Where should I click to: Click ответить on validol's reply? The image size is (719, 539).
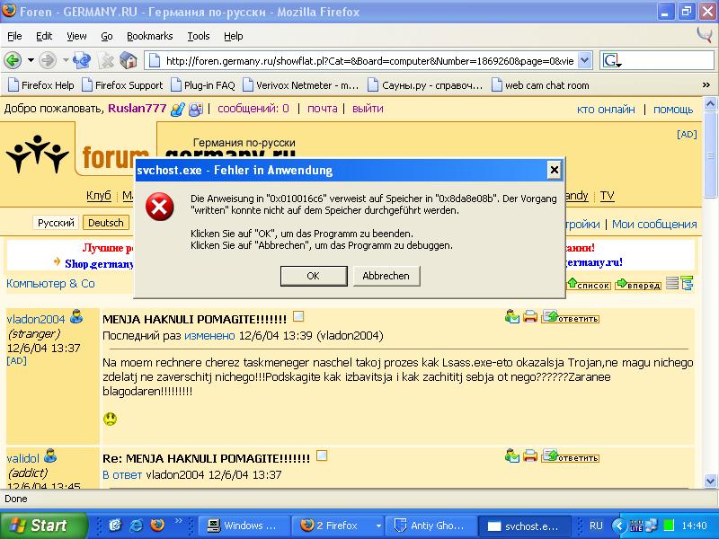[571, 456]
